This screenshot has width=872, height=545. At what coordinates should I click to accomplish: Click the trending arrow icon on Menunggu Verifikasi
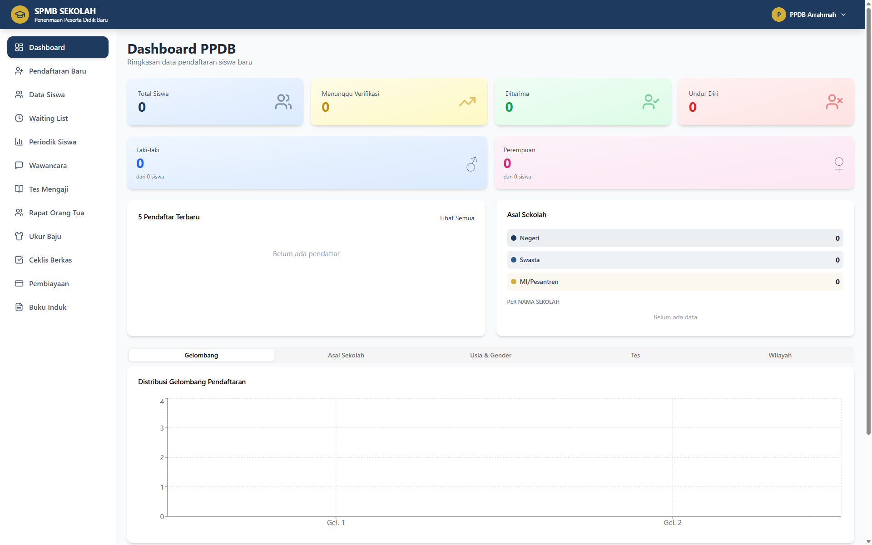click(x=467, y=102)
